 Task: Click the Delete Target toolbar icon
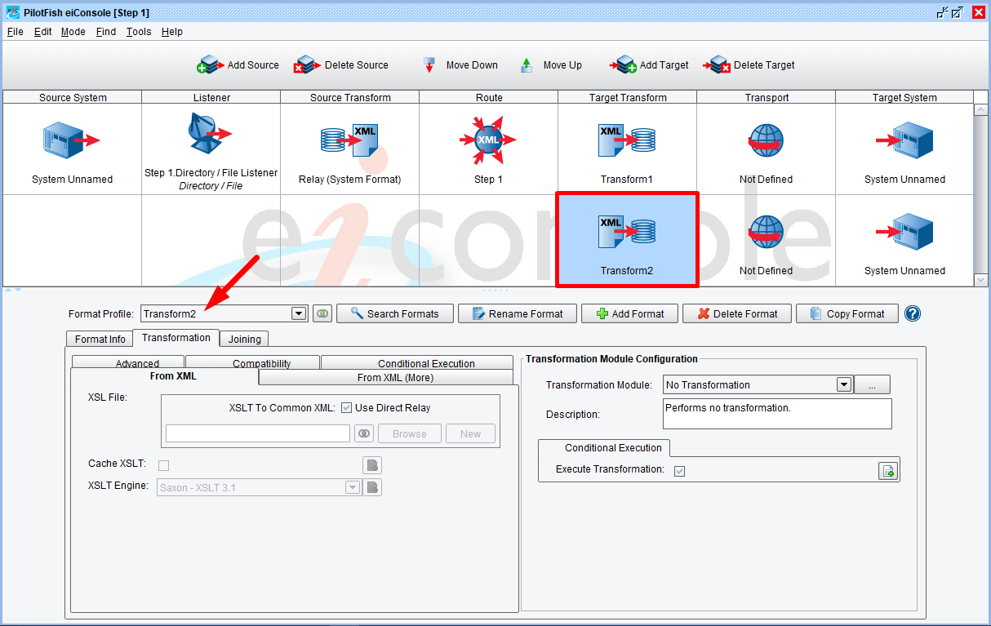point(717,64)
